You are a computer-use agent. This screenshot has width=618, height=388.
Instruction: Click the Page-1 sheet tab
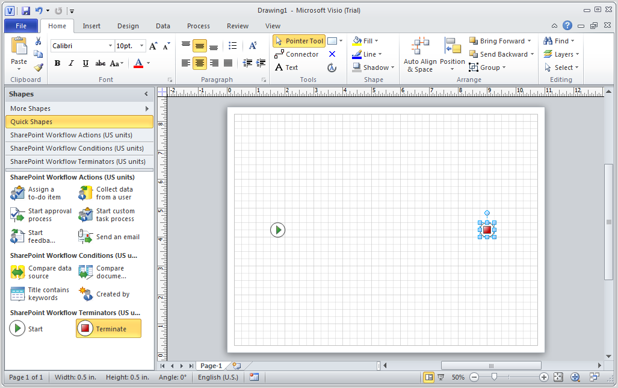pos(211,366)
